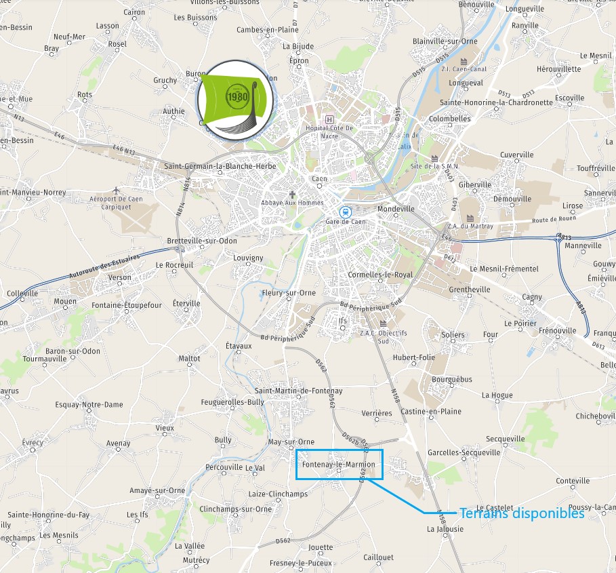Image resolution: width=616 pixels, height=573 pixels.
Task: Click the Z.A. du Martray factory icon
Action: point(470,218)
